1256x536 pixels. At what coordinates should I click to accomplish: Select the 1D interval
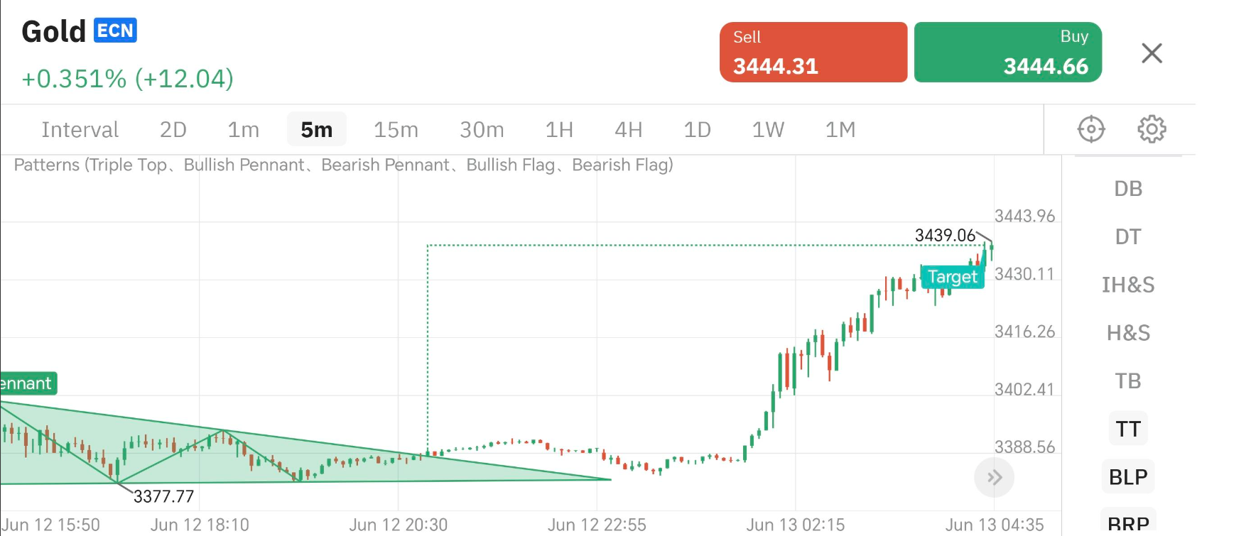pyautogui.click(x=697, y=130)
